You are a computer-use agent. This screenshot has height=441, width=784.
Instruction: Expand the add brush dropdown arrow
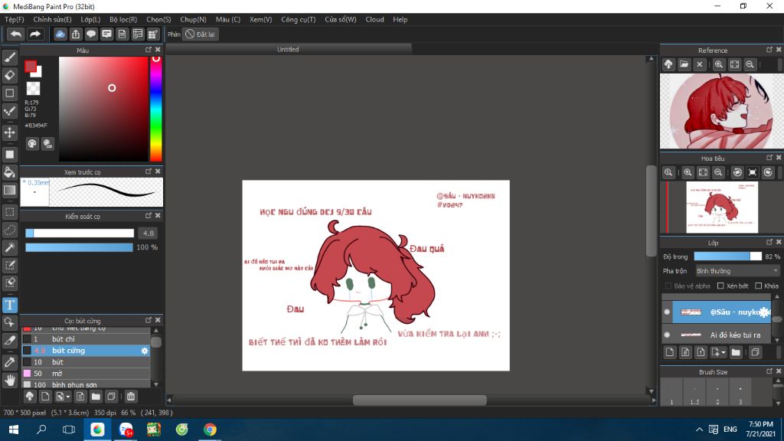click(x=67, y=397)
